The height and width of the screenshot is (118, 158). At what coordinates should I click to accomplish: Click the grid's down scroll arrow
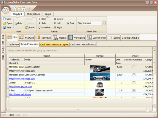click(x=154, y=106)
